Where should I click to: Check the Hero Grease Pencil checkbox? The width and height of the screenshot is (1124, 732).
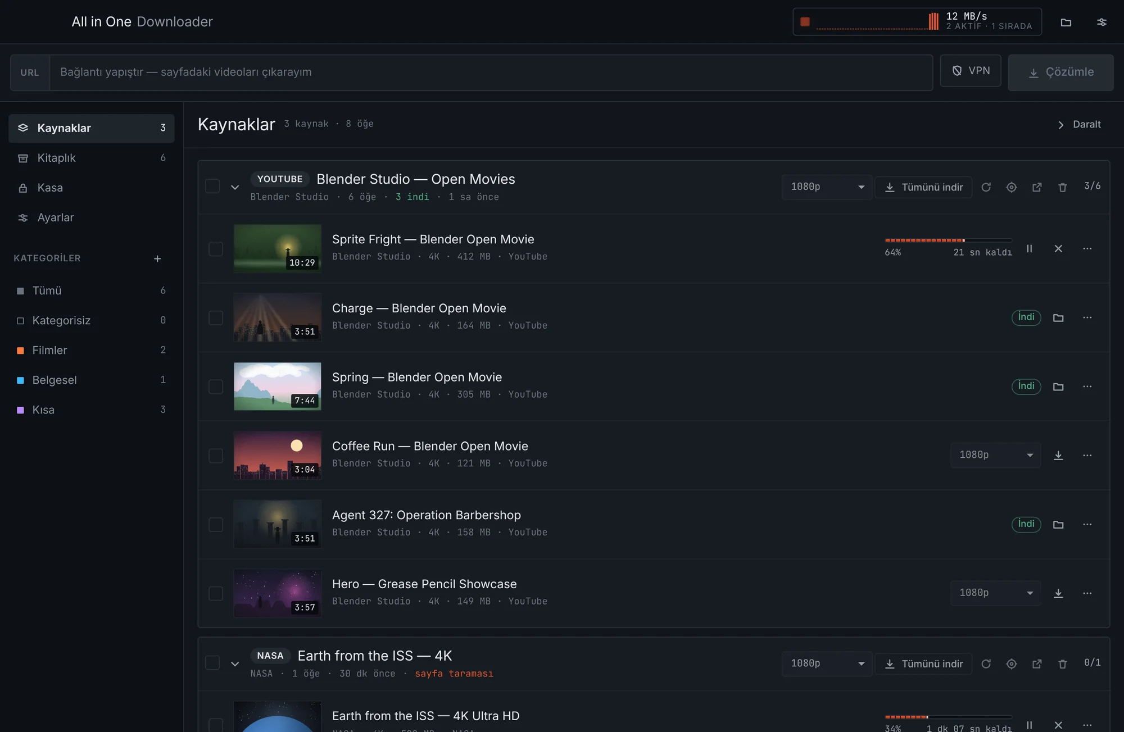click(216, 594)
